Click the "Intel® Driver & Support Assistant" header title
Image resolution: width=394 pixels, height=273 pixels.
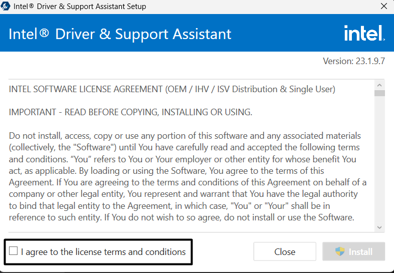point(120,34)
